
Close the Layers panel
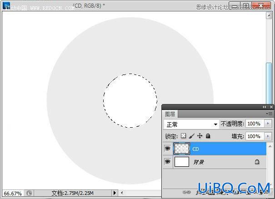pyautogui.click(x=271, y=107)
